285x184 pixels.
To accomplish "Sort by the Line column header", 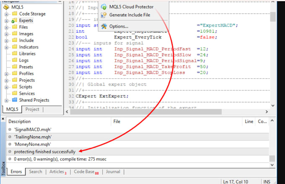I will click(x=249, y=121).
